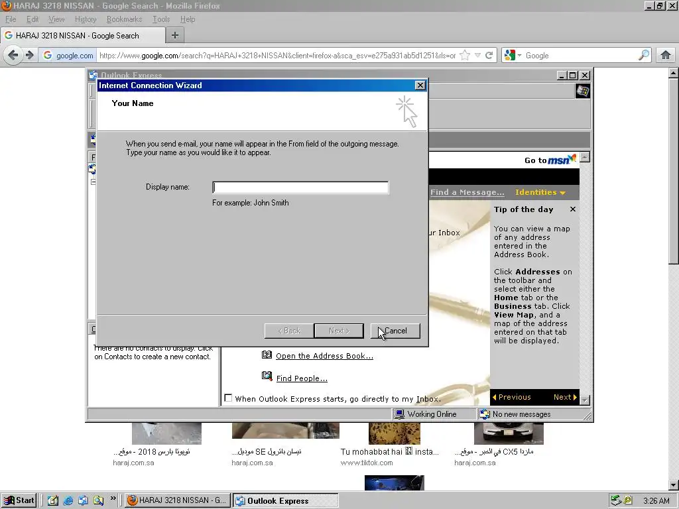
Task: Click the network connection tray icon
Action: (x=616, y=501)
